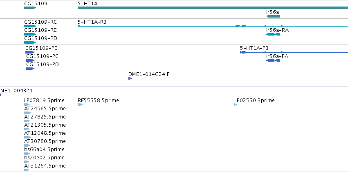This screenshot has width=348, height=172.
Task: Select the CG15109-PD protein glyph
Action: [x=30, y=69]
